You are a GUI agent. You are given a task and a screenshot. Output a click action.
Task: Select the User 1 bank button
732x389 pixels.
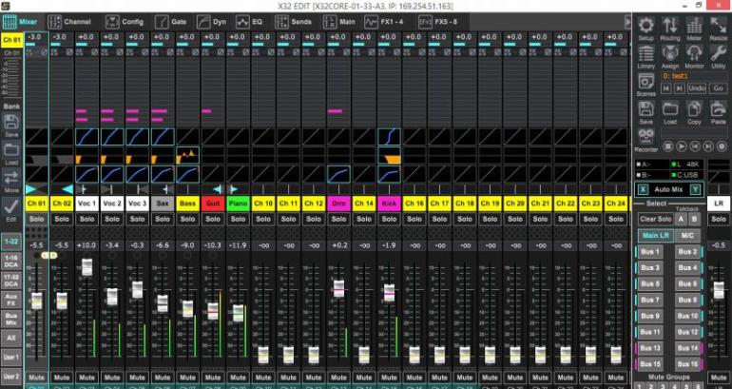point(11,358)
